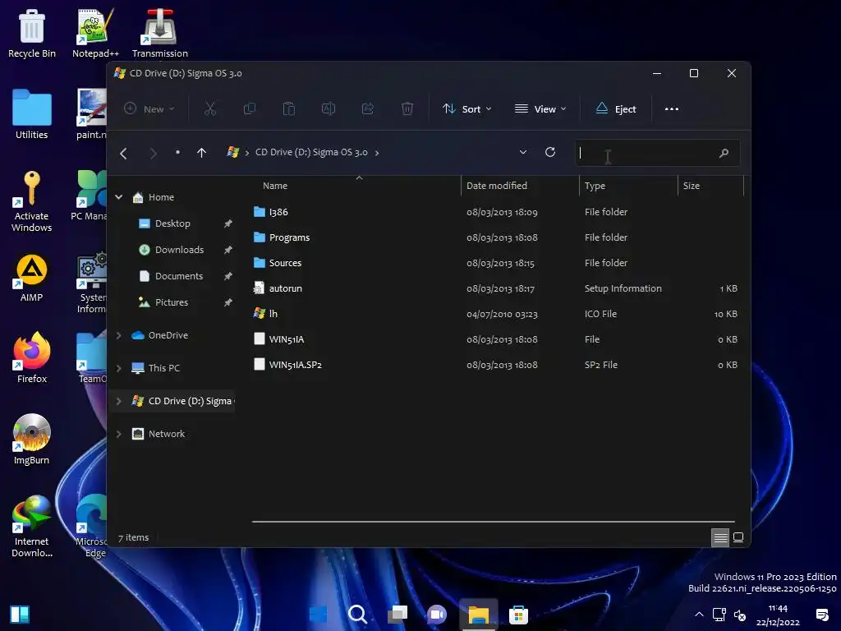Collapse the Home tree node

coord(118,197)
